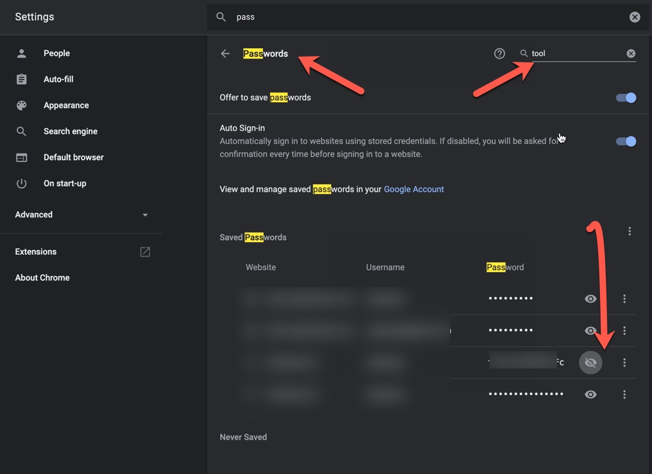Click the People person icon
The image size is (652, 474).
click(x=21, y=53)
